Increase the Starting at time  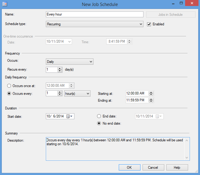click(x=151, y=92)
